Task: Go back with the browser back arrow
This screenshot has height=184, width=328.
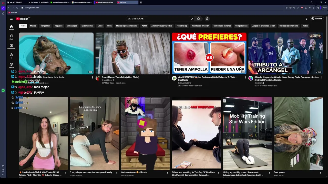Action: tap(9, 8)
